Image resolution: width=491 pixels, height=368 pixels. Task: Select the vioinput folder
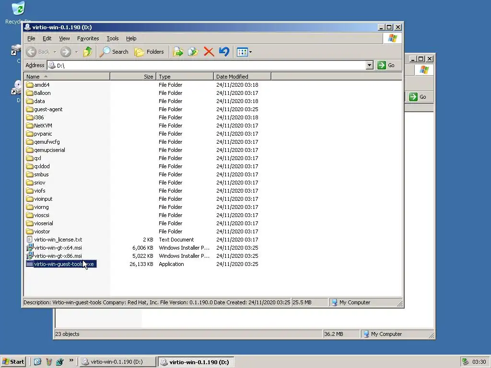click(39, 199)
